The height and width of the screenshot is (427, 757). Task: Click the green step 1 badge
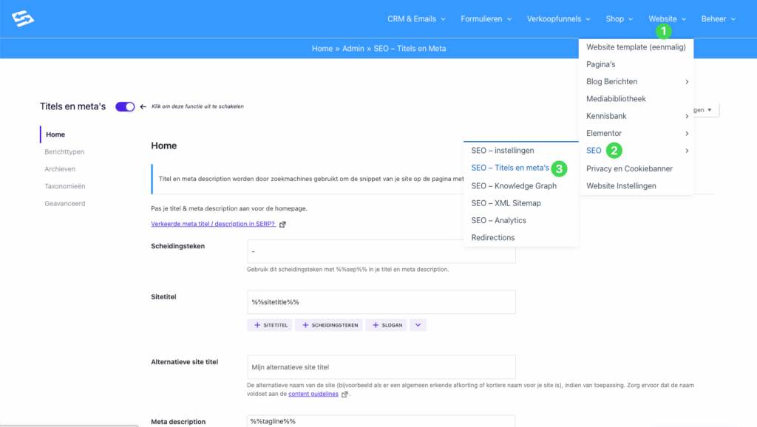pos(664,31)
